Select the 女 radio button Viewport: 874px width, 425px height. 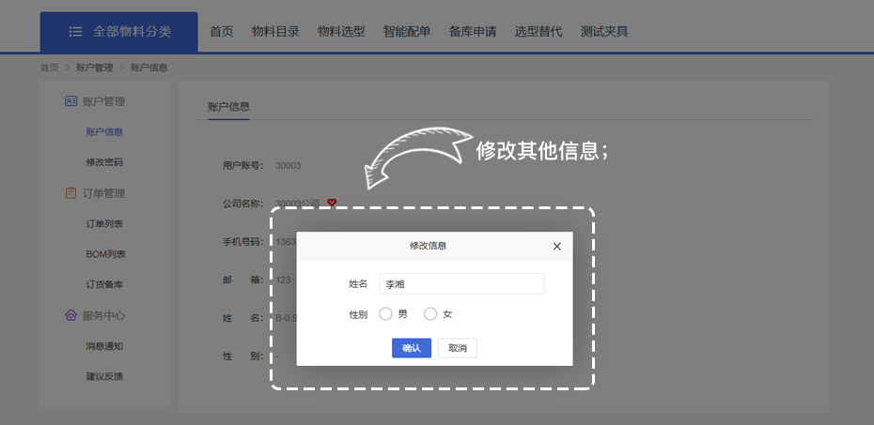pyautogui.click(x=430, y=314)
